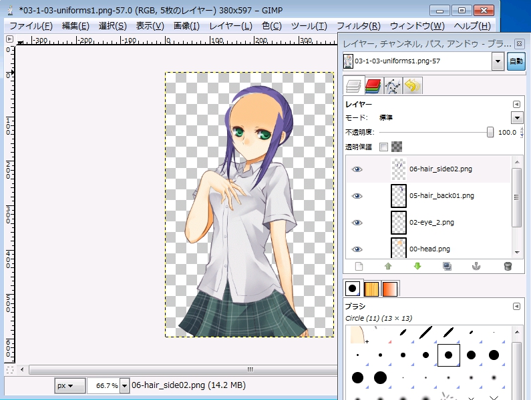Select the 00-head.png layer name

pyautogui.click(x=429, y=249)
